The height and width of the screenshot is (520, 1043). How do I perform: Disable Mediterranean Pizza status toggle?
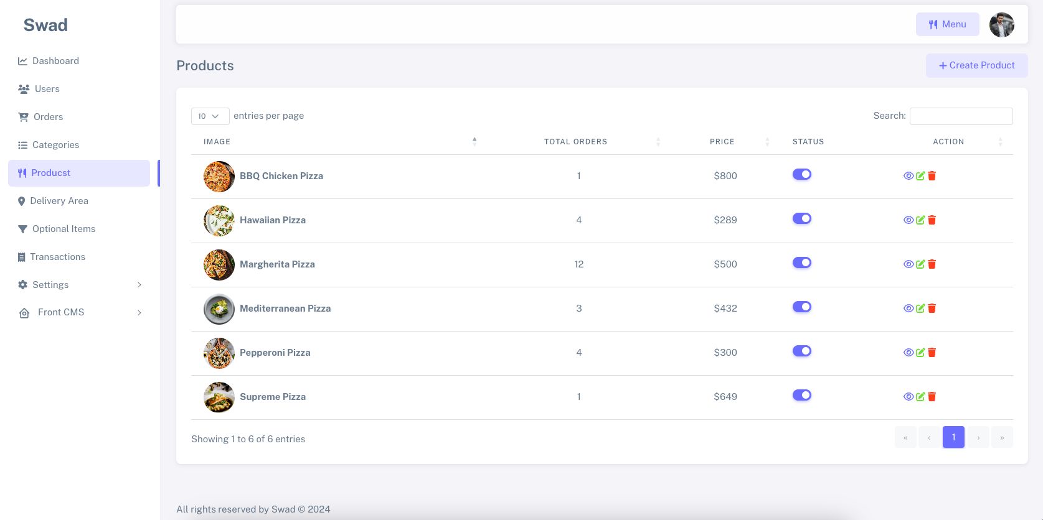802,307
